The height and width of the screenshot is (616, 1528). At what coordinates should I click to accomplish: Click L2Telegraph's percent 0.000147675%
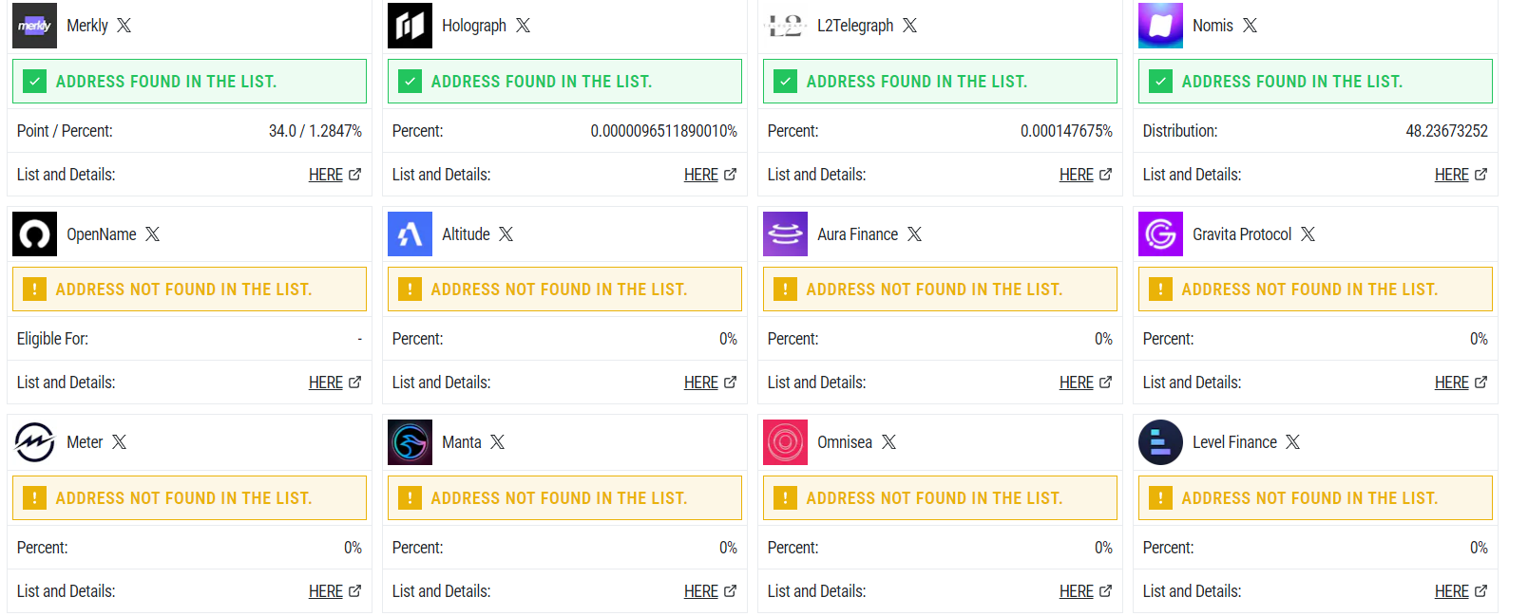1066,131
